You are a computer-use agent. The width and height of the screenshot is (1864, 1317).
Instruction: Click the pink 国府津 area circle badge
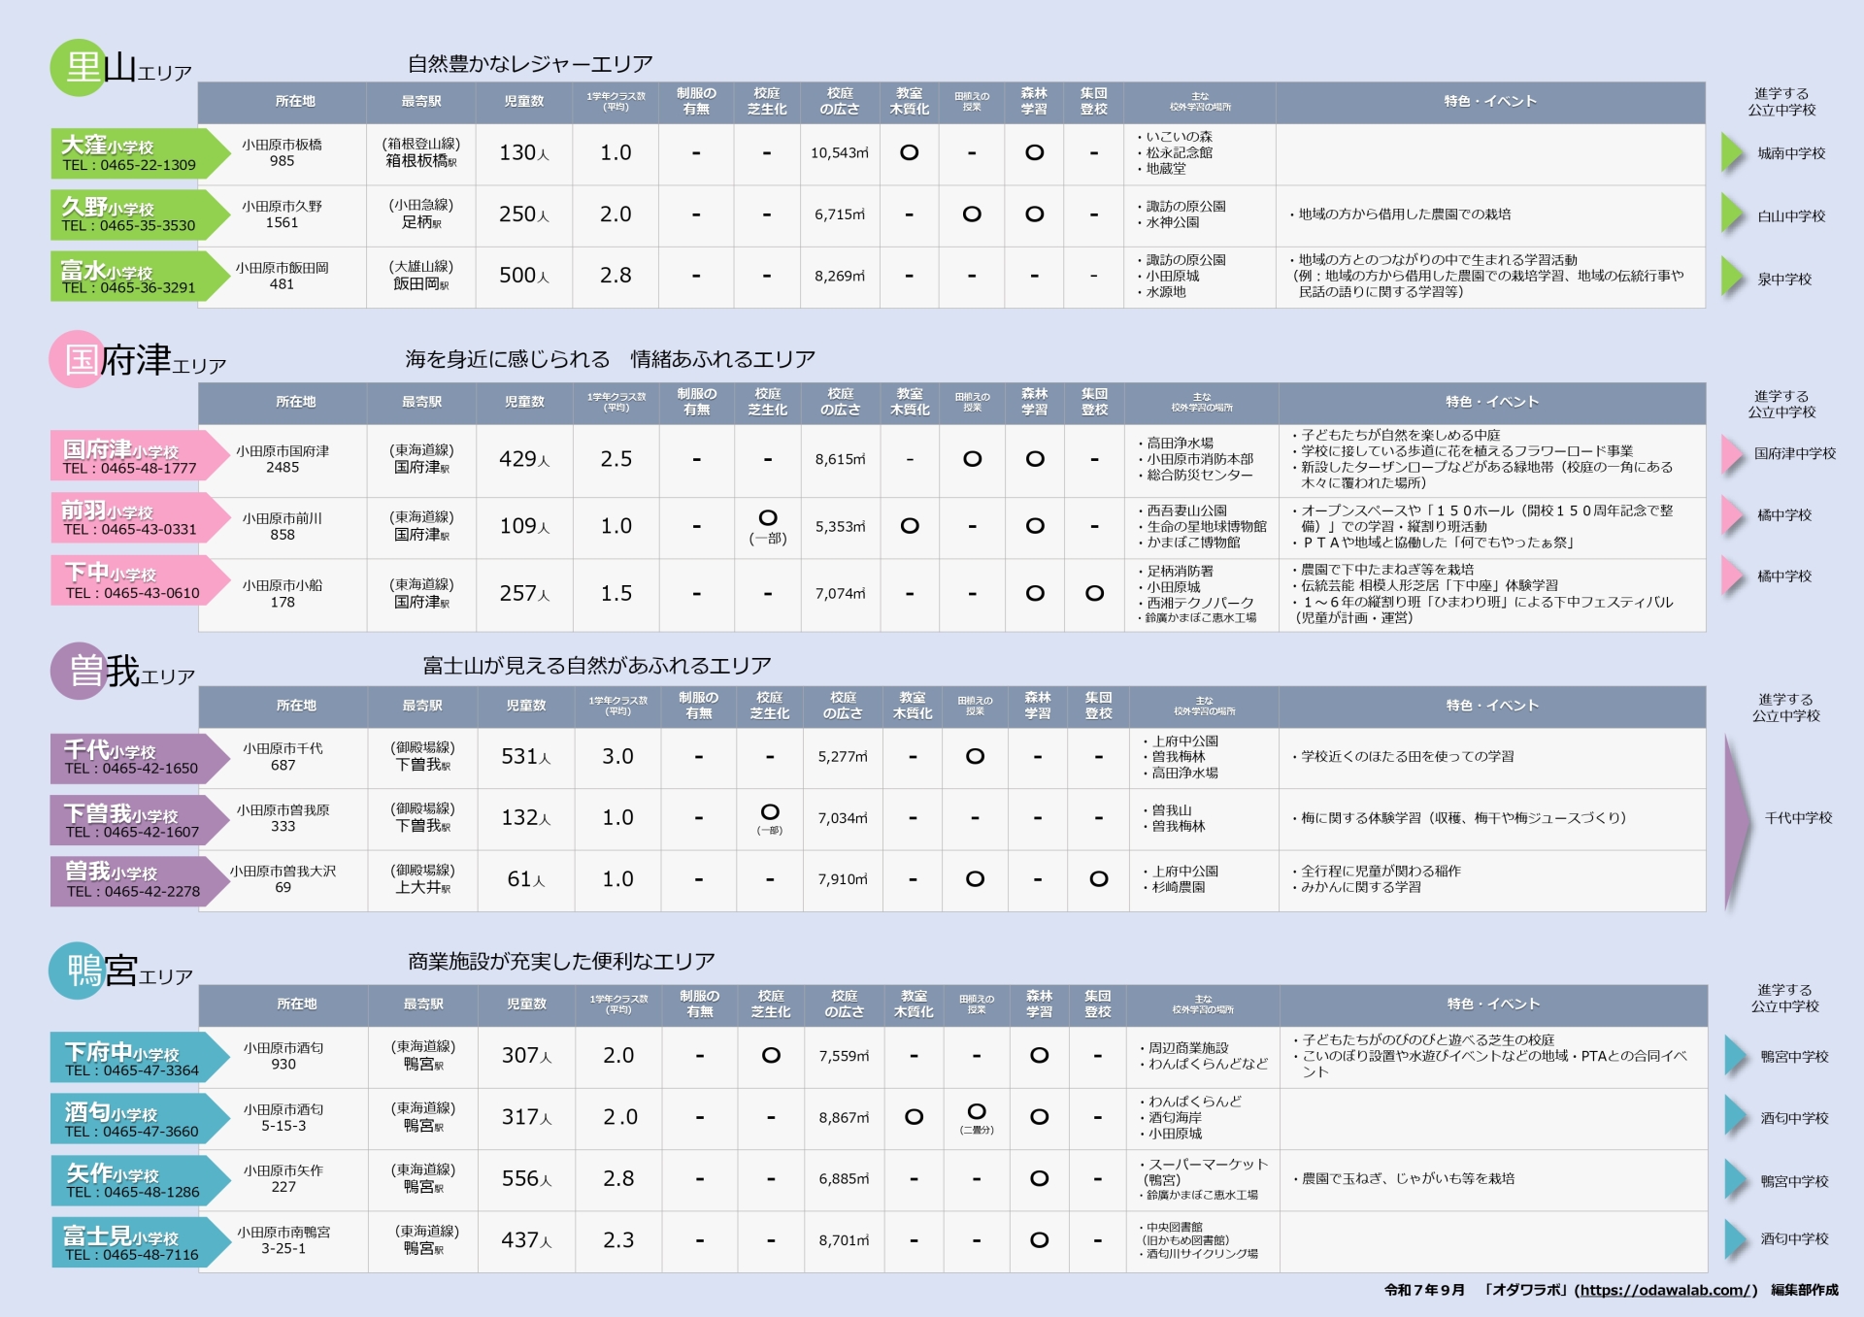(78, 359)
